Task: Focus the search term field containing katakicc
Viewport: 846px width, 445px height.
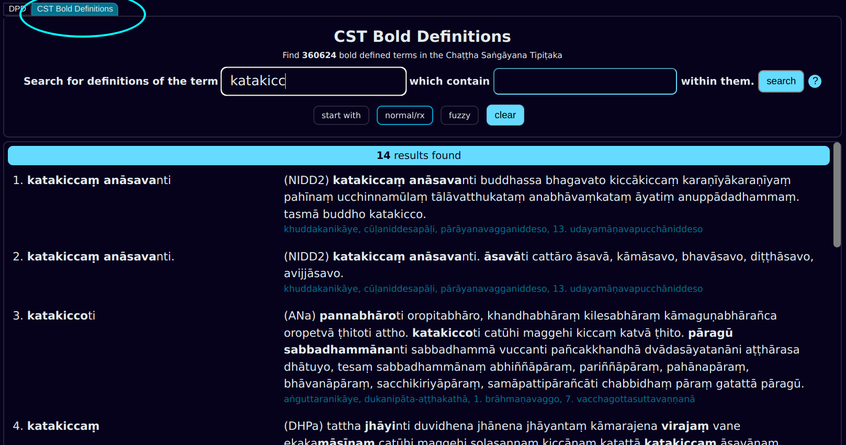Action: coord(313,81)
